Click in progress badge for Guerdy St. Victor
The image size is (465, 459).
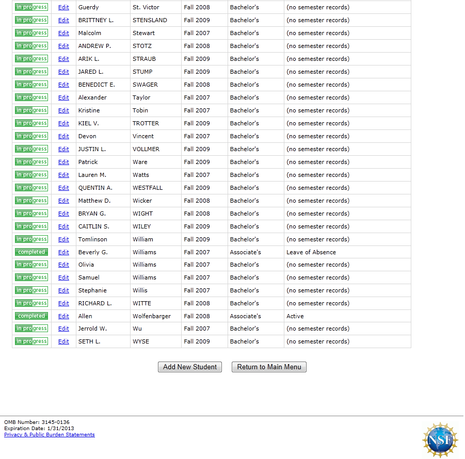click(x=31, y=7)
